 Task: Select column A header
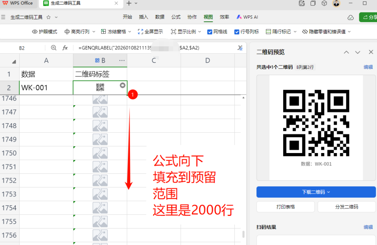click(46, 61)
